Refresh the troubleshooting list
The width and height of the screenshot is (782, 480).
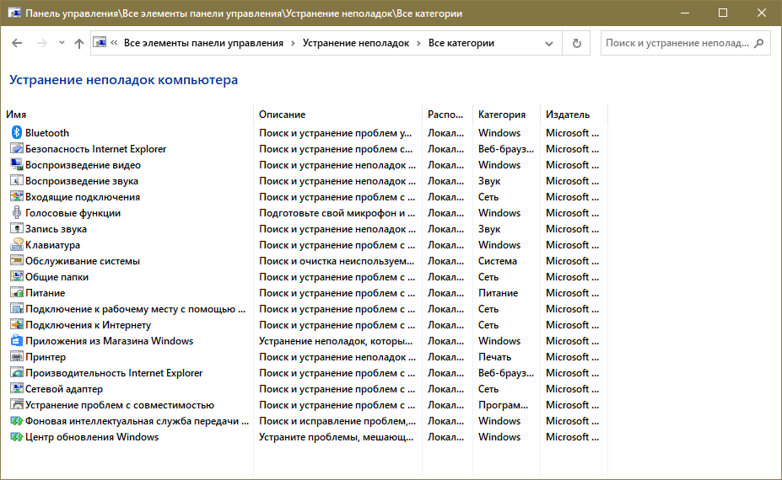[x=577, y=43]
